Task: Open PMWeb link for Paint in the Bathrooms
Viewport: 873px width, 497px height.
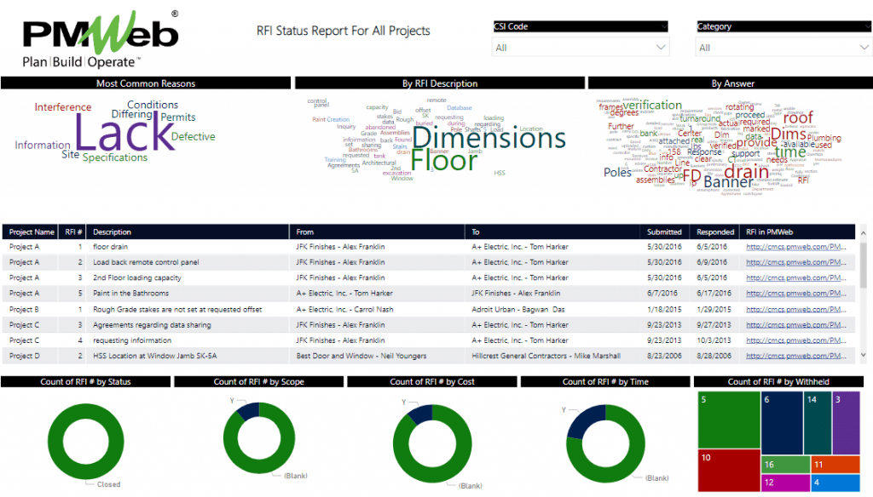Action: coord(796,294)
